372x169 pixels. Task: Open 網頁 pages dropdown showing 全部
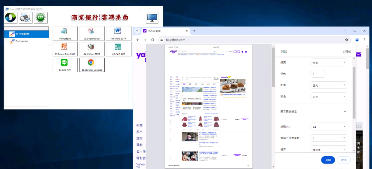tap(329, 62)
